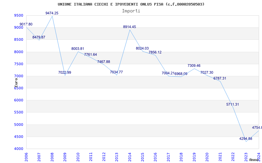Click the Anno x-axis title
The height and width of the screenshot is (163, 262).
tap(254, 160)
